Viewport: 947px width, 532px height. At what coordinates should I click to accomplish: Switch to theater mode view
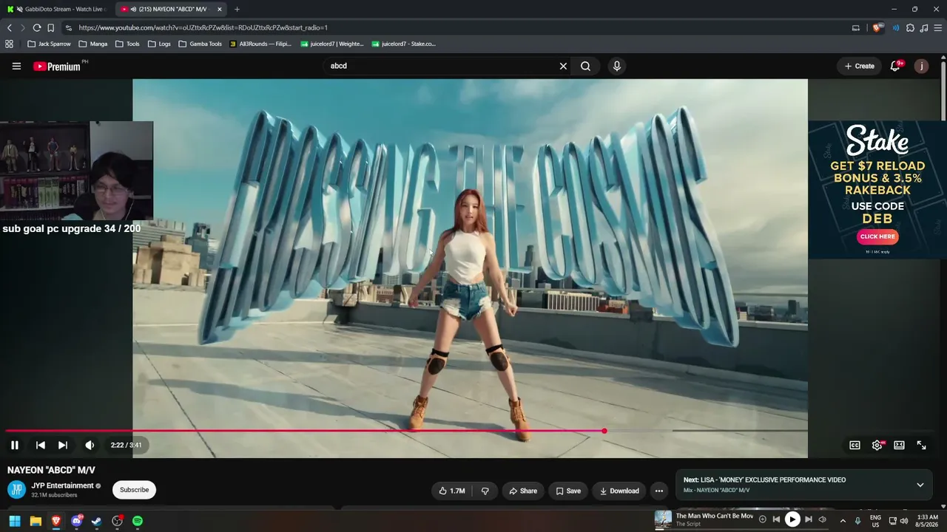(899, 445)
